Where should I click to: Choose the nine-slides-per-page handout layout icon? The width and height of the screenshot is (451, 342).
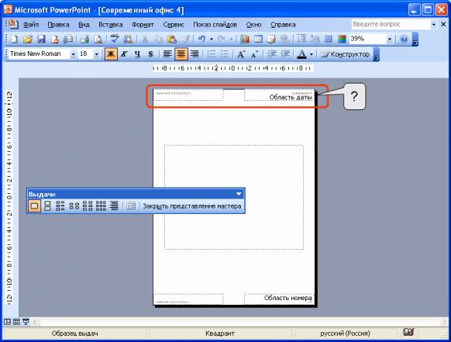click(x=101, y=206)
